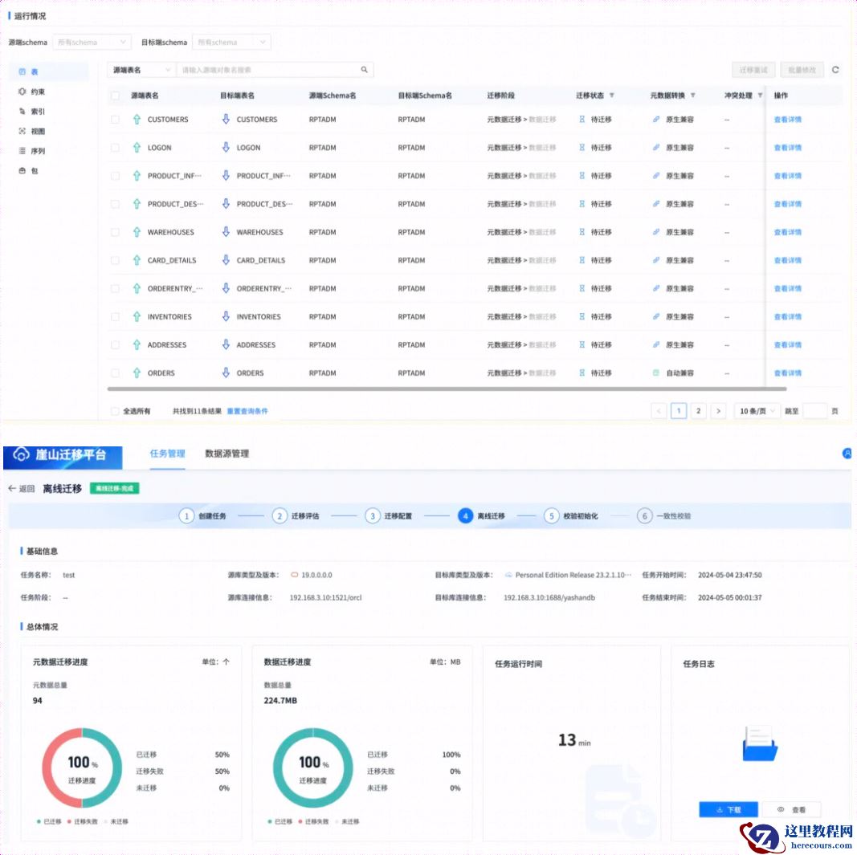This screenshot has height=855, width=857.
Task: Open the 源端schema dropdown
Action: [92, 42]
